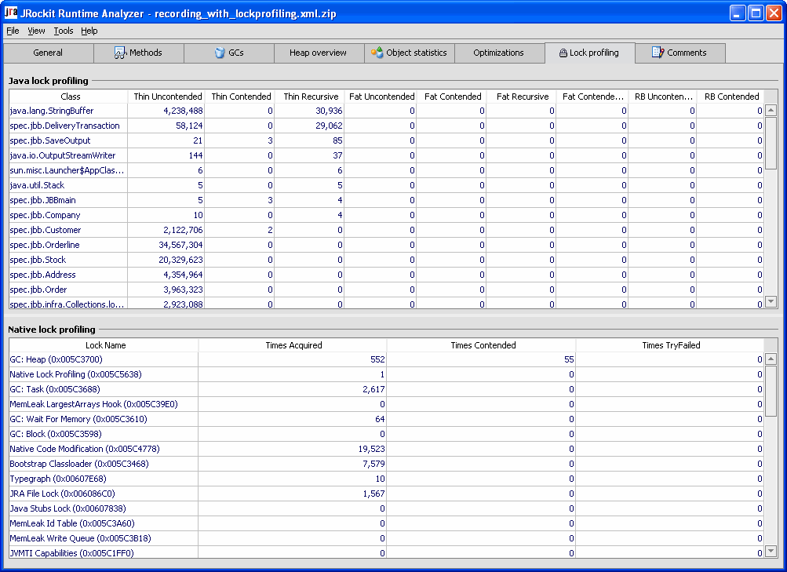Open the Help menu
The height and width of the screenshot is (572, 787).
[89, 31]
